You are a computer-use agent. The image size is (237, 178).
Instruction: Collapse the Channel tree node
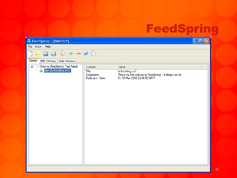[32, 67]
